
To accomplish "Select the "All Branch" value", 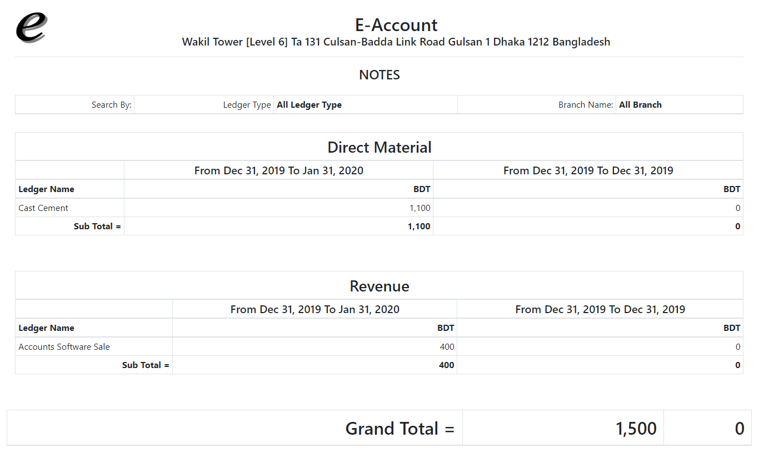I will [x=640, y=105].
